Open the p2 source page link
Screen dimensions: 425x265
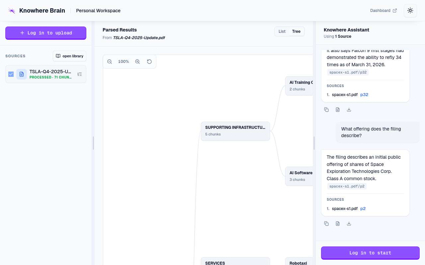coord(363,209)
